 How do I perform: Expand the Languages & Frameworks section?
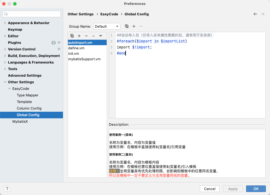point(5,62)
